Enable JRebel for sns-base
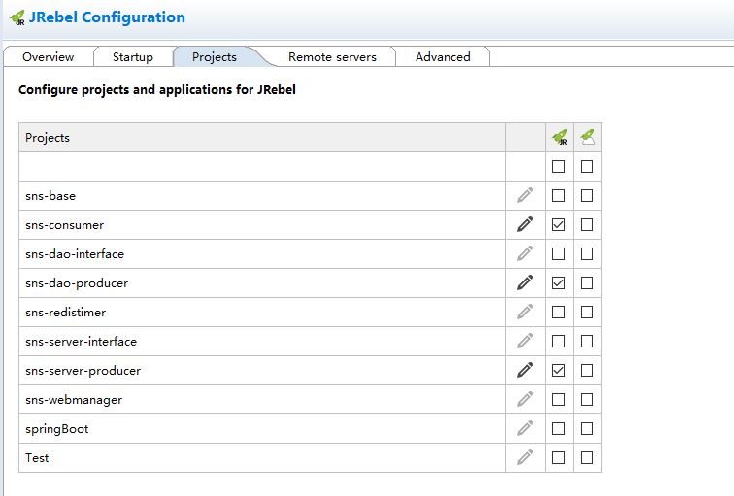The height and width of the screenshot is (496, 734). pos(558,195)
